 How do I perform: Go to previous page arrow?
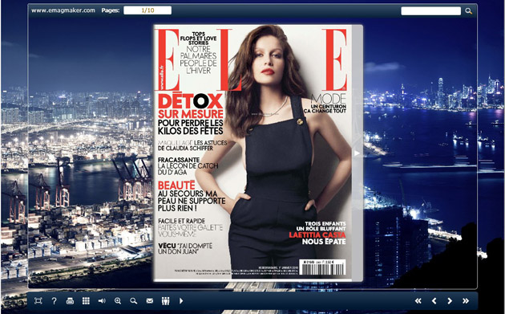click(434, 301)
